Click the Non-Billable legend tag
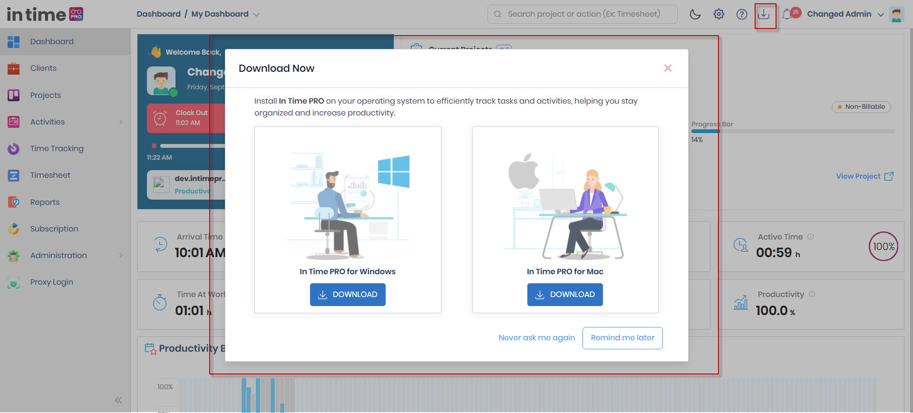 coord(861,107)
